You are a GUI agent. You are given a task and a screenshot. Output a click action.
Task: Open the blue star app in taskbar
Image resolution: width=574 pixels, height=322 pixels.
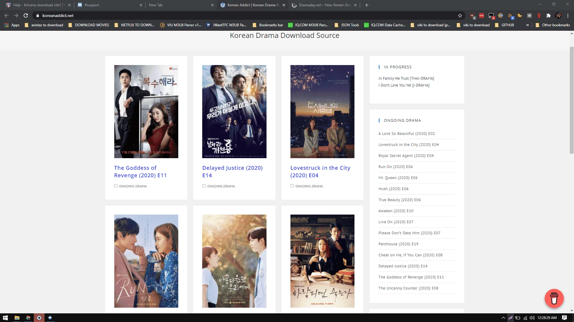point(50,318)
